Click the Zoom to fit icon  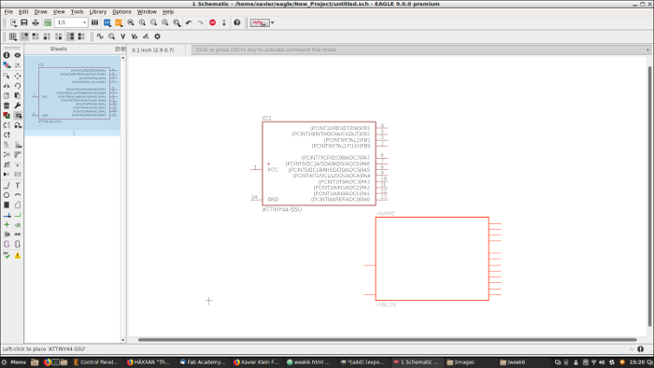point(131,22)
